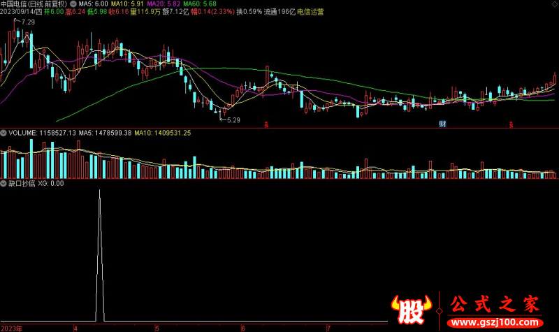The height and width of the screenshot is (332, 559).
Task: Click the S marker right of the 财 marker
Action: pyautogui.click(x=511, y=125)
